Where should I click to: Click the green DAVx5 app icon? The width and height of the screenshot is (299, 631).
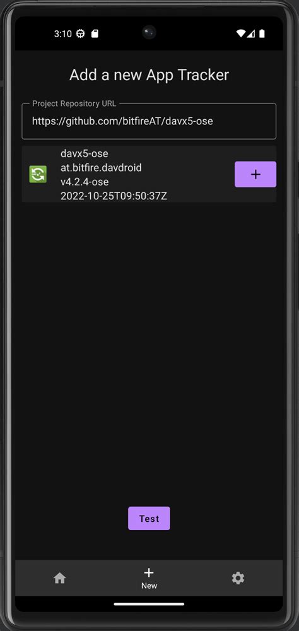pyautogui.click(x=38, y=174)
